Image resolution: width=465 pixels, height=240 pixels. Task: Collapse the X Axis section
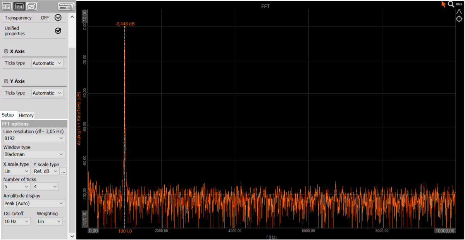(6, 51)
